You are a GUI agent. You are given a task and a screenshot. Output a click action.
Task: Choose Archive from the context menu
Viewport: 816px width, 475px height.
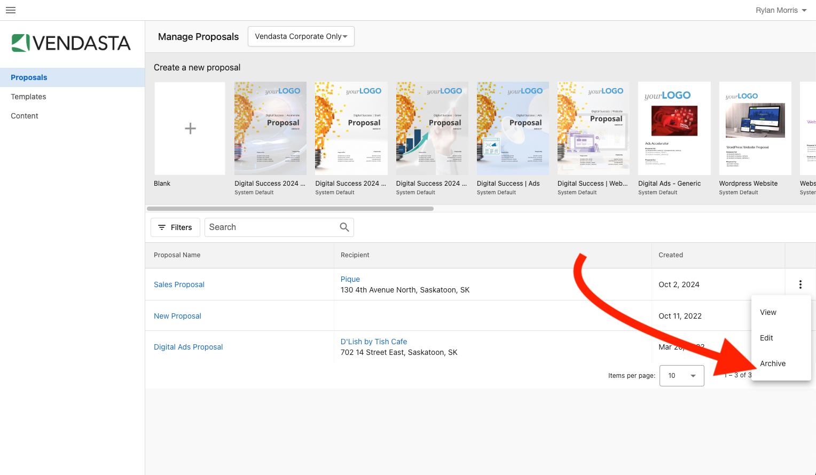coord(781,363)
